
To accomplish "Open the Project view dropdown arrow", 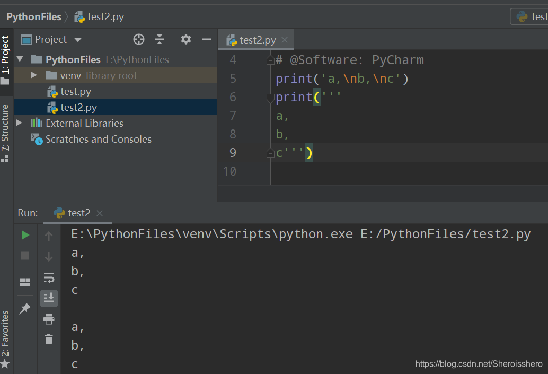I will click(77, 39).
